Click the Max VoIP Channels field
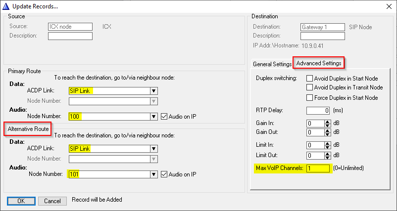 (318, 169)
